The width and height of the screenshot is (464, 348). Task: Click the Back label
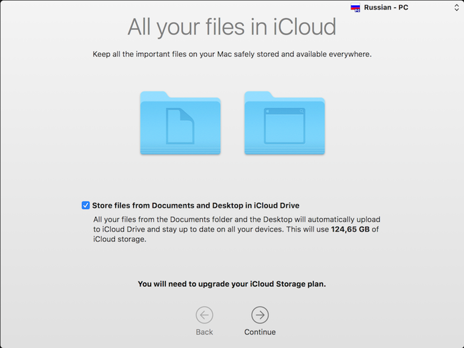[204, 332]
